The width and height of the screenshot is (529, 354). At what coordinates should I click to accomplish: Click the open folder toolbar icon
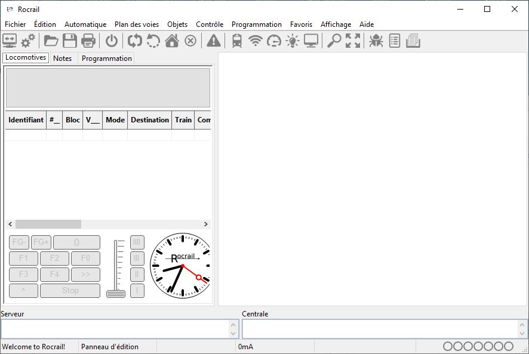pos(51,41)
